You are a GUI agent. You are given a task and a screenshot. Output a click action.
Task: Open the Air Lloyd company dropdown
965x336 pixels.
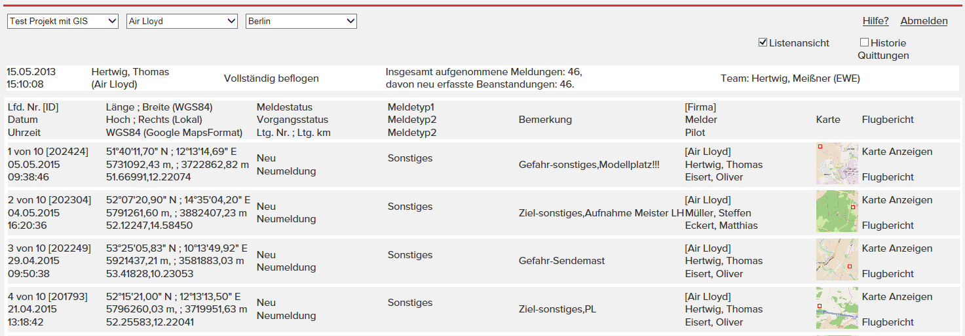pos(182,22)
